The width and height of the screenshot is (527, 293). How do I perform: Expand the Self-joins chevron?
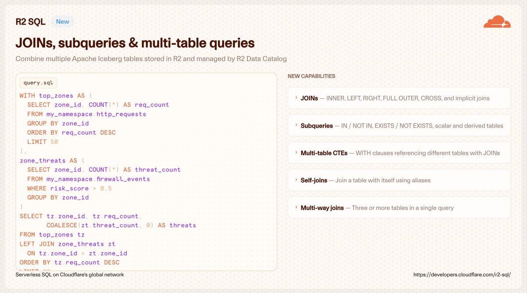(x=296, y=180)
